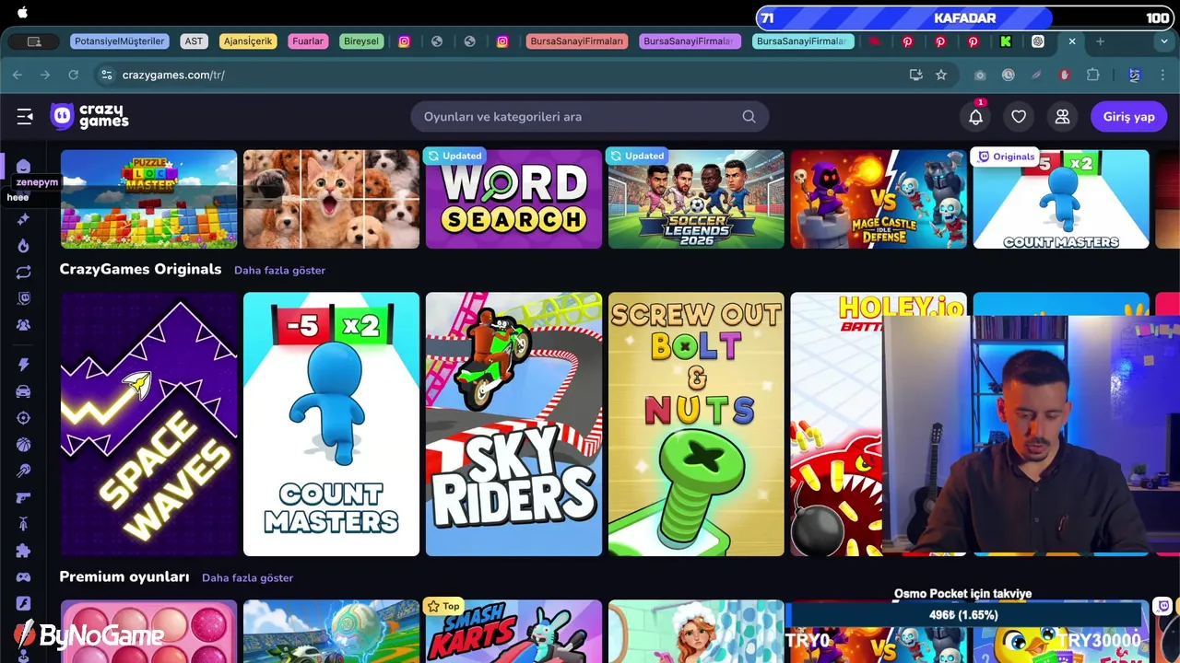Open Originals icon in the sidebar
1180x663 pixels.
click(x=23, y=298)
